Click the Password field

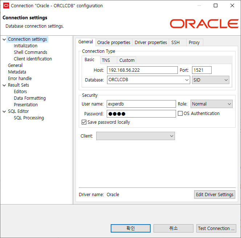141,114
